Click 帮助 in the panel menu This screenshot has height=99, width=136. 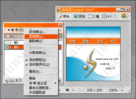(x=41, y=78)
